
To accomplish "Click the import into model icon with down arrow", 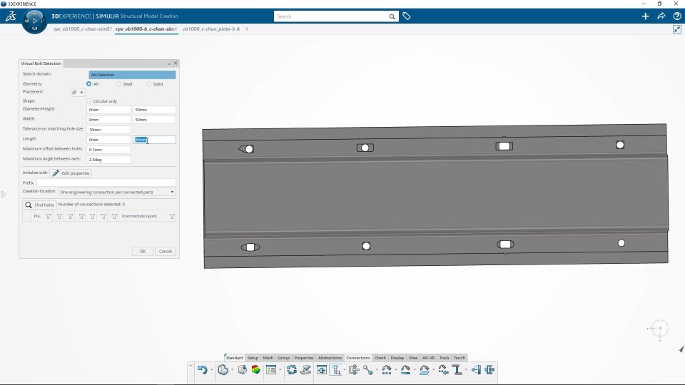I will pos(243,370).
